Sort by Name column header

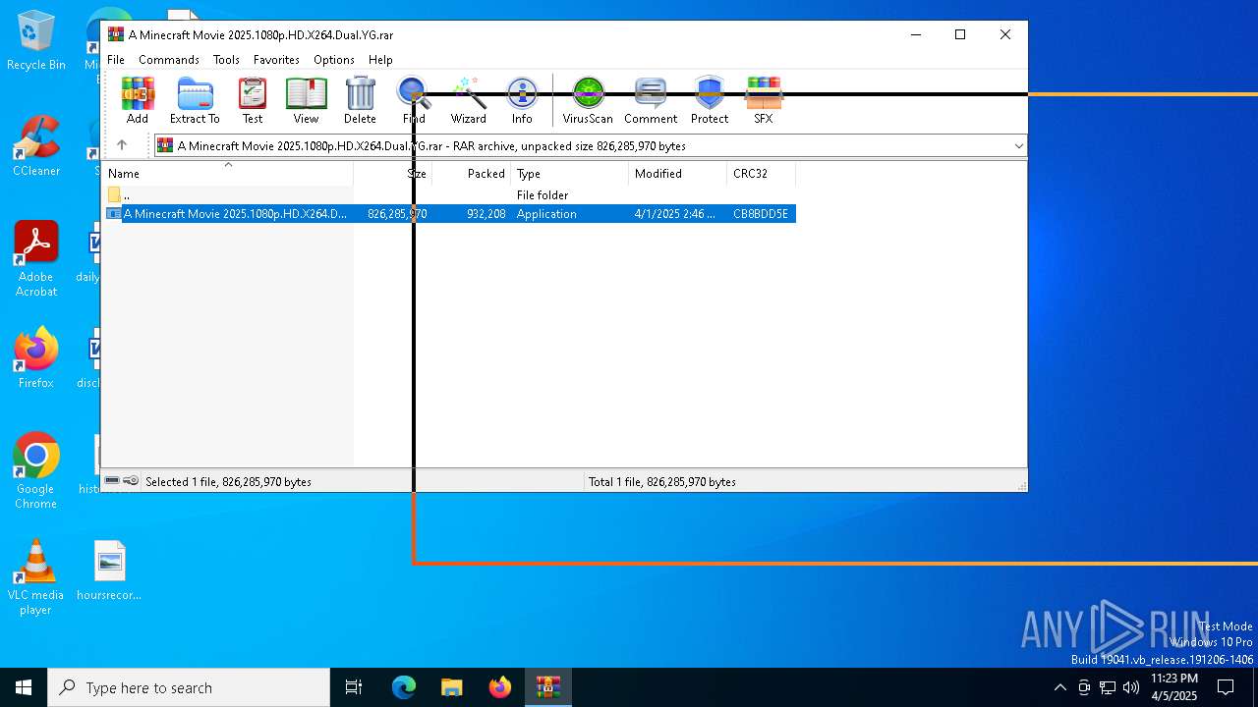coord(228,174)
